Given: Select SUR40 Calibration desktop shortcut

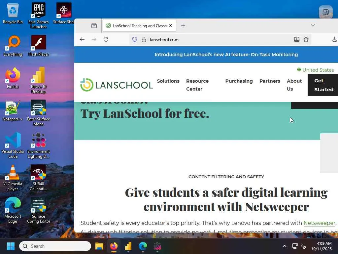Looking at the screenshot, I should [x=38, y=178].
